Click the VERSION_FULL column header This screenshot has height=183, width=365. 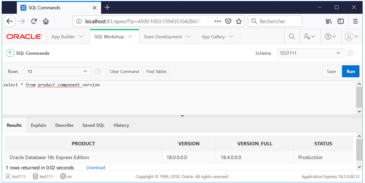tap(255, 143)
